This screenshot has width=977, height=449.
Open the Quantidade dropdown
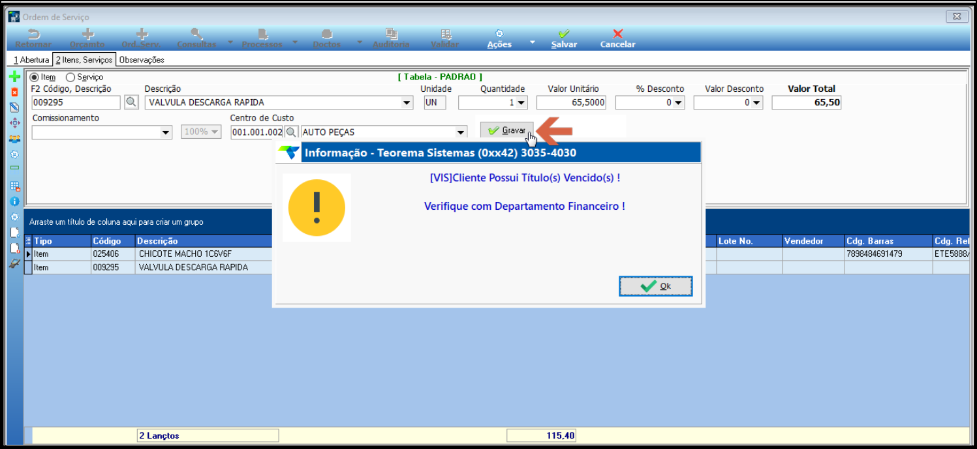pyautogui.click(x=521, y=102)
